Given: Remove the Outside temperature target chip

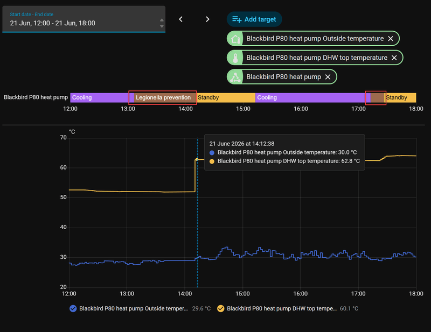Looking at the screenshot, I should click(x=391, y=39).
